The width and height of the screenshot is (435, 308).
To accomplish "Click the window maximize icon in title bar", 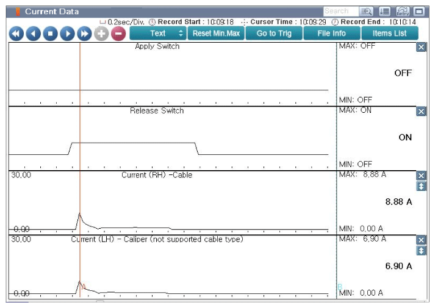I will (419, 12).
